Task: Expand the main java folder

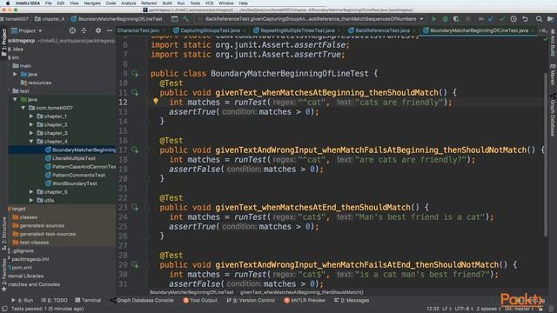Action: click(16, 74)
